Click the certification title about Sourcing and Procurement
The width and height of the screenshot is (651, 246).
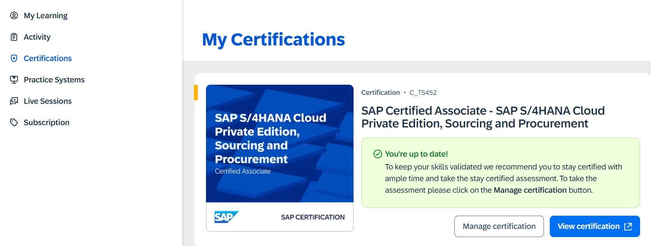tap(483, 117)
